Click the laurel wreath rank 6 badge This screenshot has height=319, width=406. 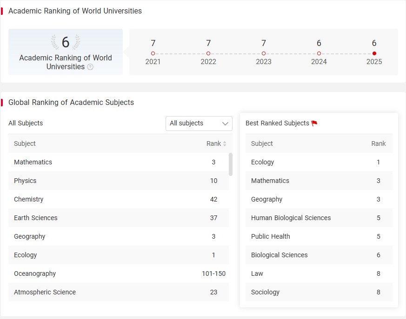66,42
